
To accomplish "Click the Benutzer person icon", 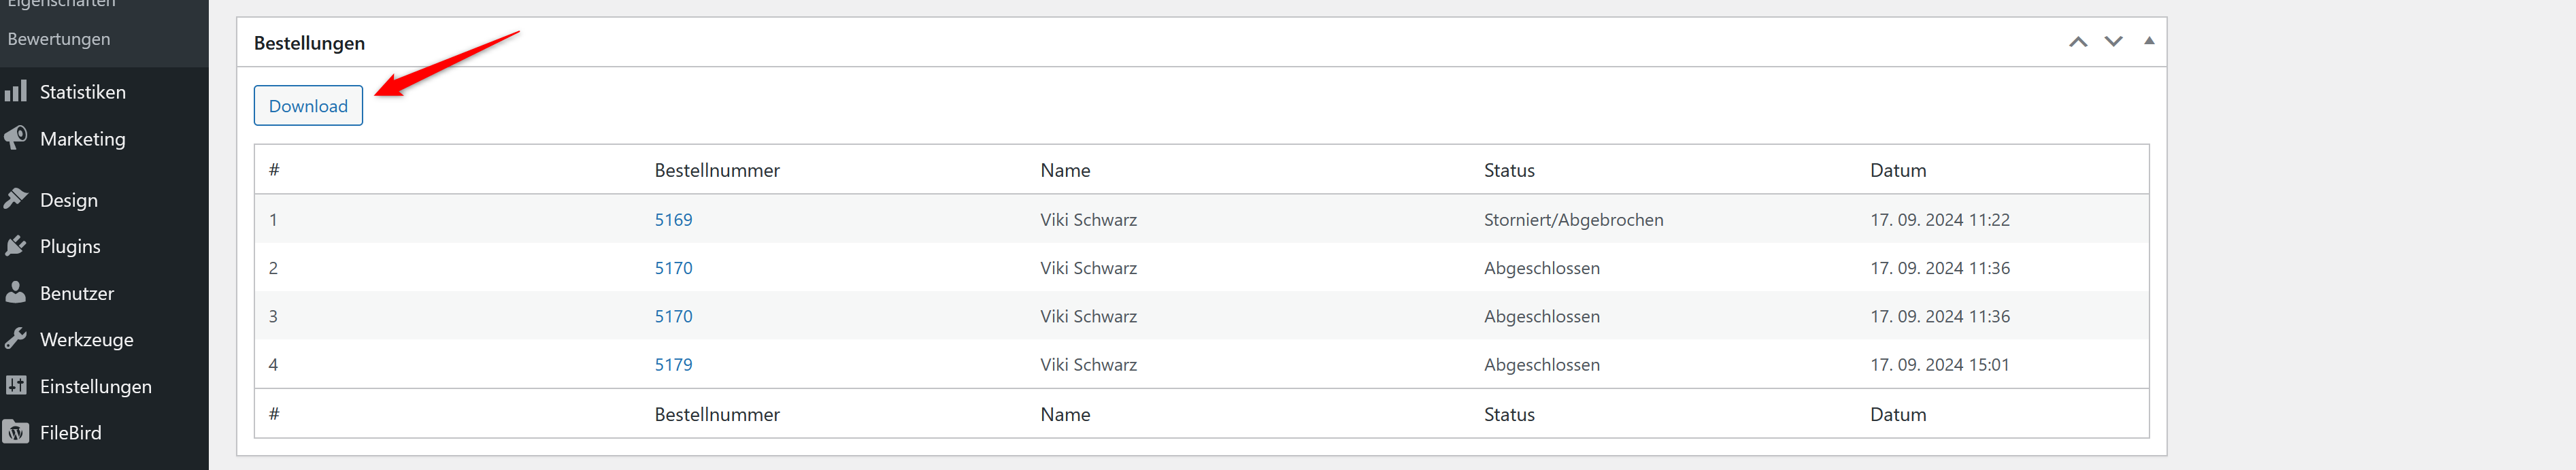I will (16, 293).
